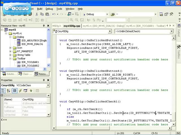
Task: Click the Undo arrow in the toolbar
Action: pos(54,14)
